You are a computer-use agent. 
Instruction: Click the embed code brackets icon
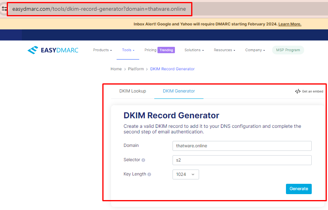click(x=298, y=91)
